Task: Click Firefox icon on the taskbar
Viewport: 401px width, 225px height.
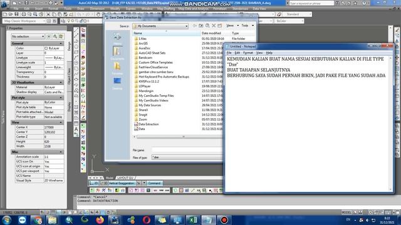Action: pos(100,220)
